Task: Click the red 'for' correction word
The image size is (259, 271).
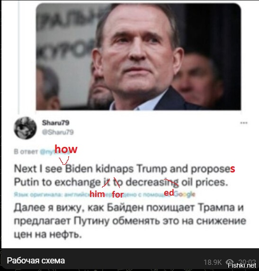Action: 118,195
